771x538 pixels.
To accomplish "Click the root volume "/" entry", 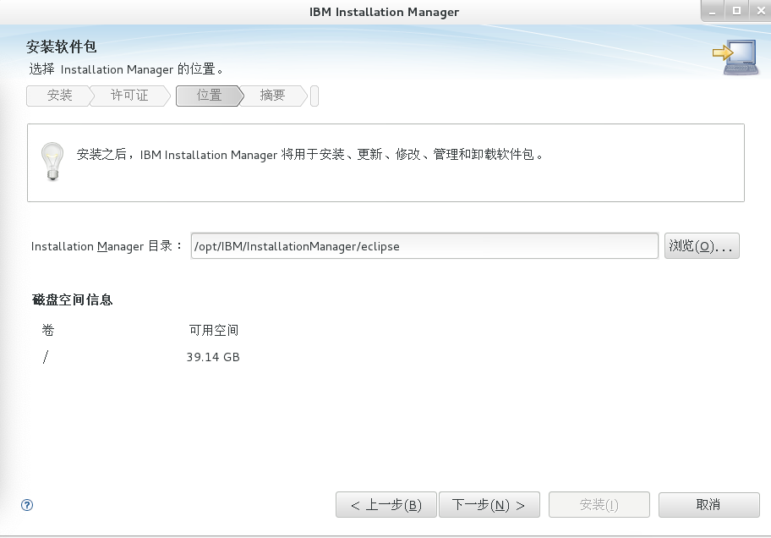I will 46,357.
